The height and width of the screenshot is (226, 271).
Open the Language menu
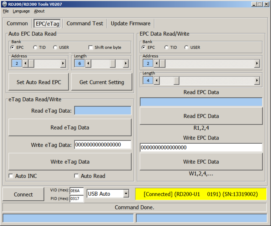point(21,11)
